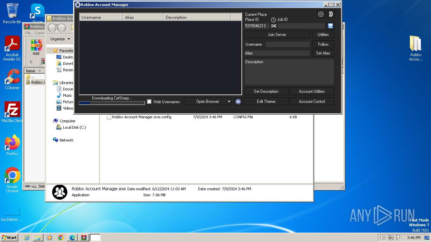Click Explorer's Back navigation button
This screenshot has width=431, height=242.
coord(52,28)
